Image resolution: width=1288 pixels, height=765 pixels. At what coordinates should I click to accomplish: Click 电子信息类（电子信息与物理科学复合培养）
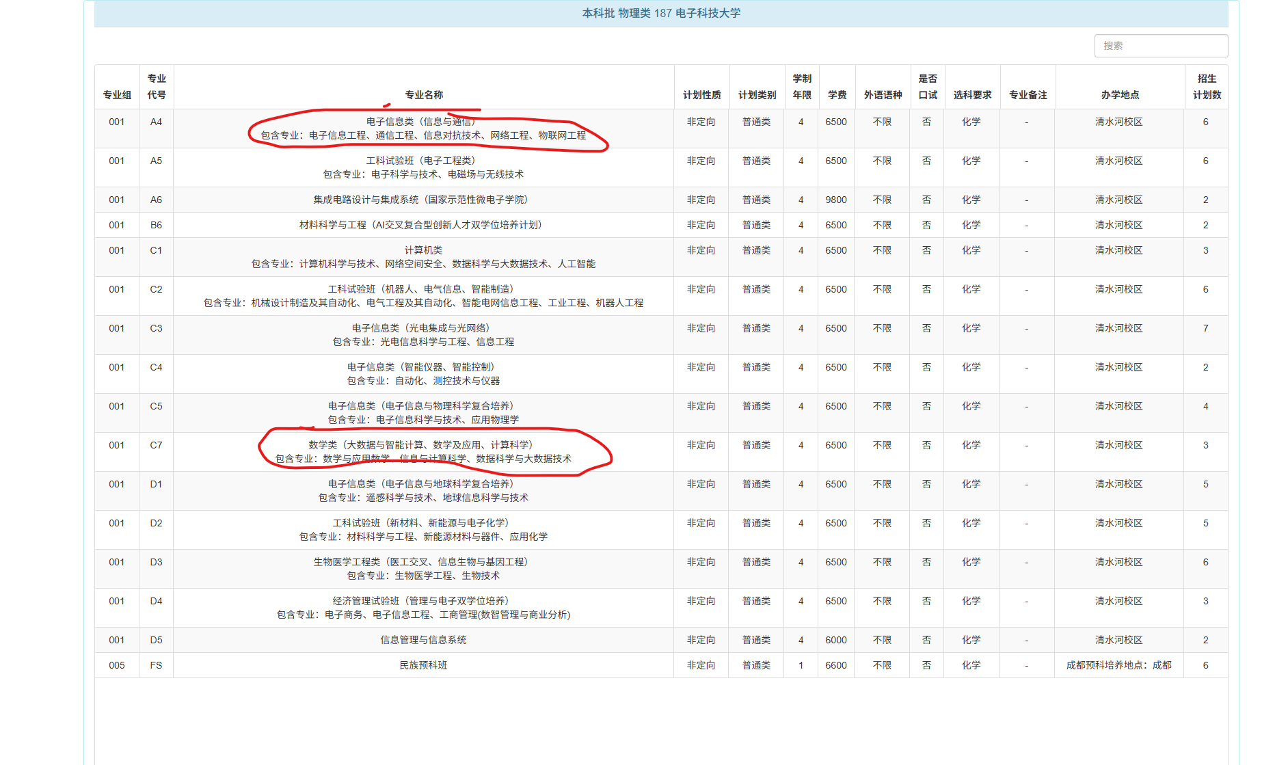click(423, 406)
